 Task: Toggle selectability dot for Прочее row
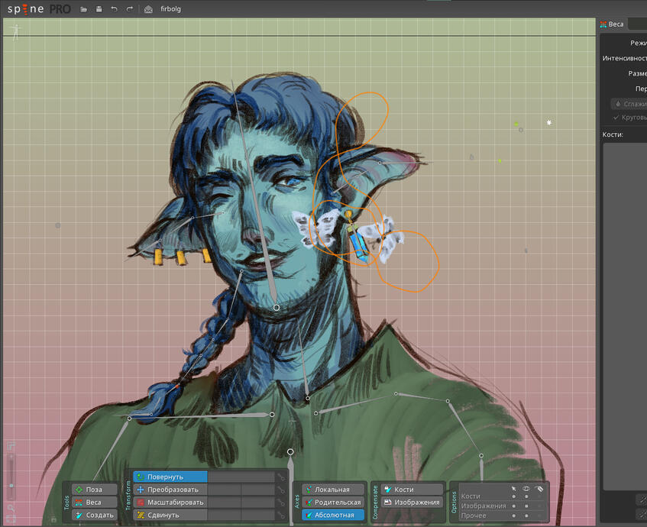pyautogui.click(x=514, y=516)
